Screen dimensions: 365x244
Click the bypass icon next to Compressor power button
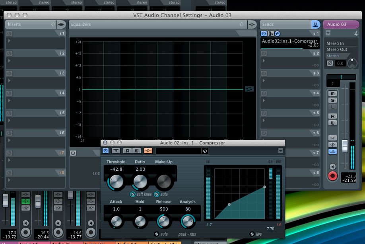click(x=116, y=151)
